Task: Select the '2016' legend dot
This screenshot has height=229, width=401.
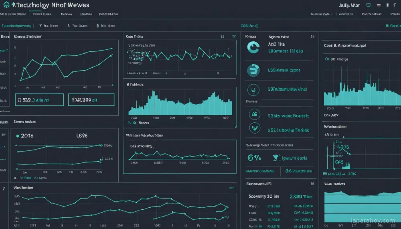Action: pyautogui.click(x=18, y=136)
